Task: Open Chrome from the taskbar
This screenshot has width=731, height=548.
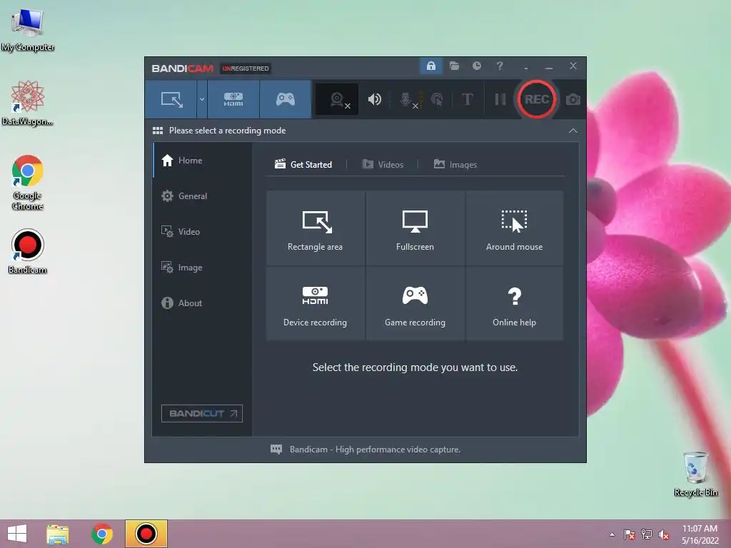Action: pos(102,534)
